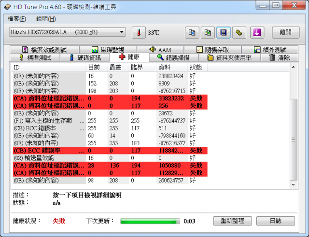Select the failed (CB) ECC 錯誤率 row
This screenshot has width=309, height=237.
click(x=110, y=151)
